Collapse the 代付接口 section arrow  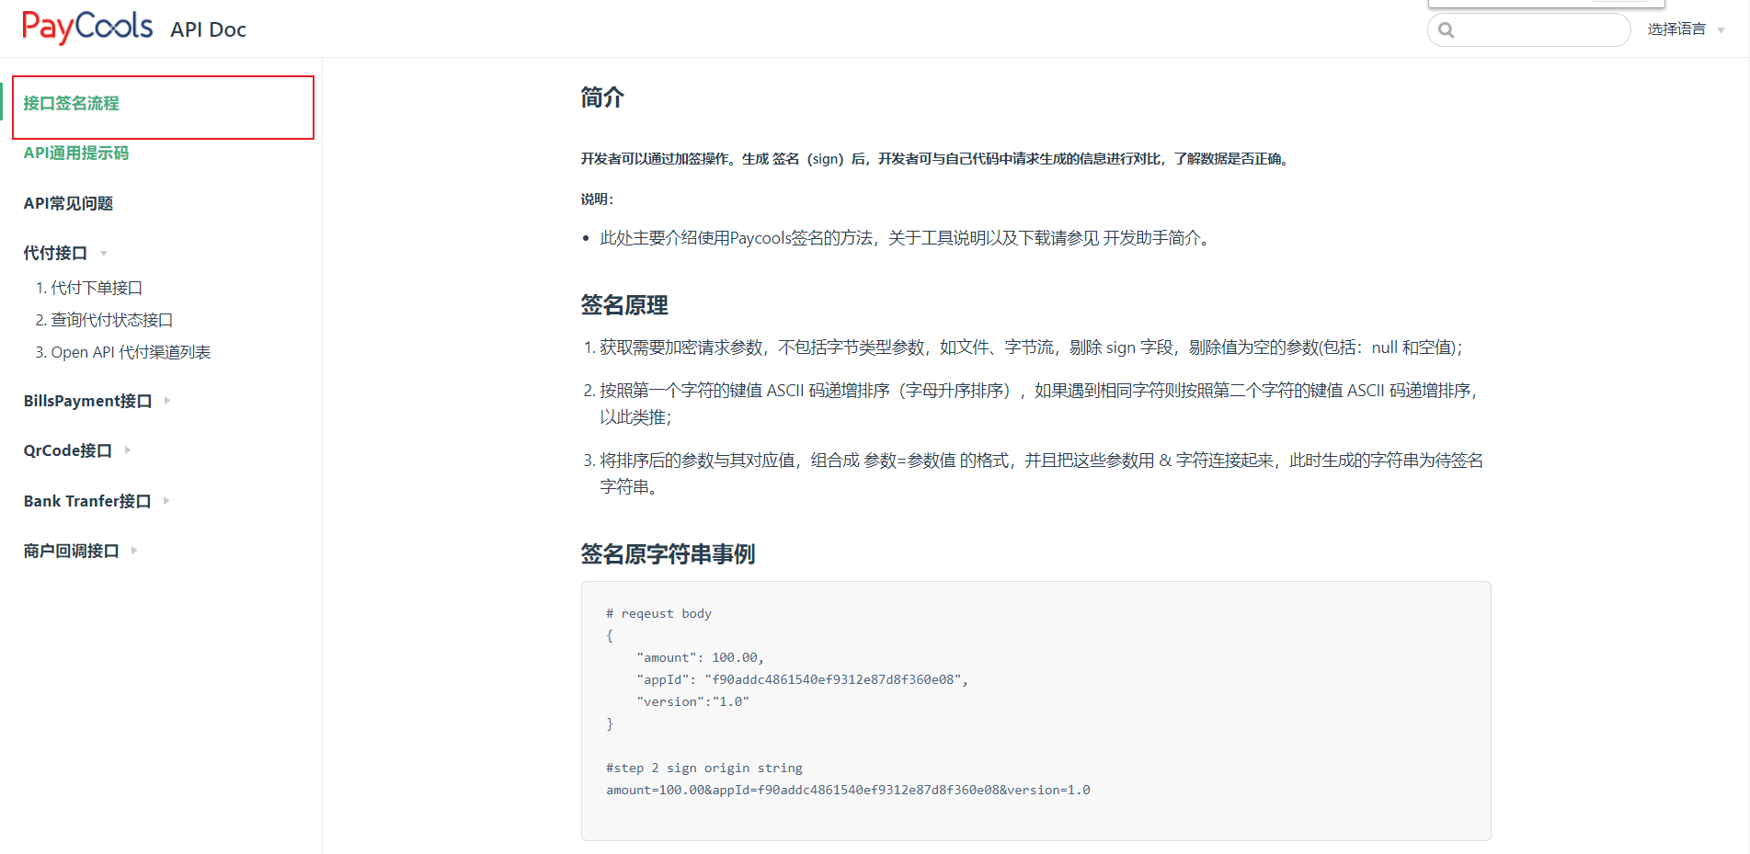[x=104, y=254]
